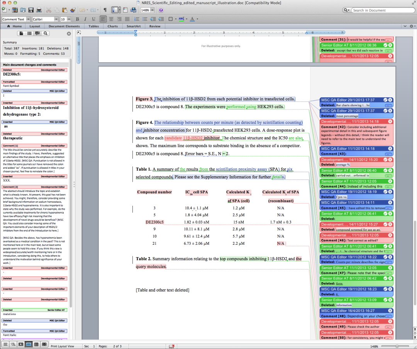Image resolution: width=417 pixels, height=349 pixels.
Task: Open the Thumbnails pane in sidebar
Action: (x=21, y=33)
